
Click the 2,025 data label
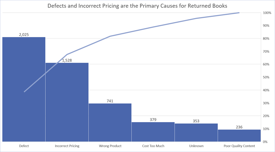point(24,34)
